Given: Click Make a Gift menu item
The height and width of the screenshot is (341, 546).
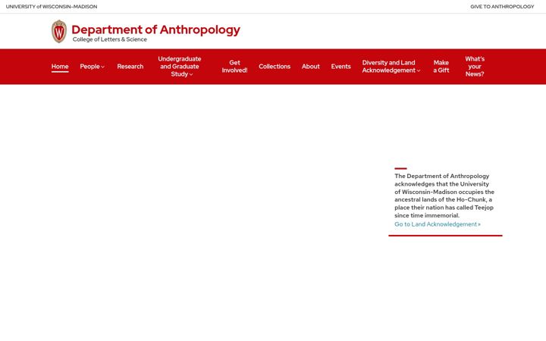Looking at the screenshot, I should [441, 67].
